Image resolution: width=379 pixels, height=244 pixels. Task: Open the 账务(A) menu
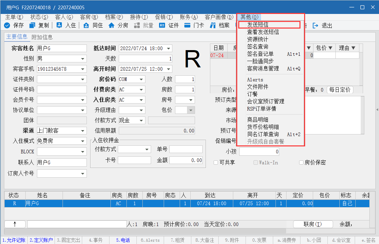[189, 17]
